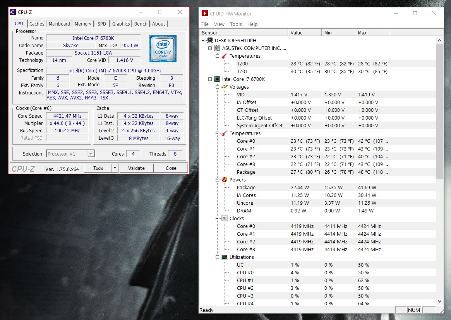
Task: Click the Bus Speed value field
Action: [67, 130]
